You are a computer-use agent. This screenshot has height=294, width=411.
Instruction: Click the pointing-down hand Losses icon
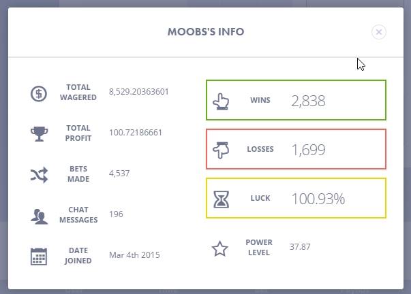coord(221,150)
